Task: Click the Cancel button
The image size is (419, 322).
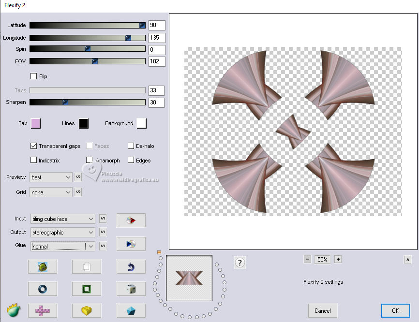Action: [x=323, y=310]
